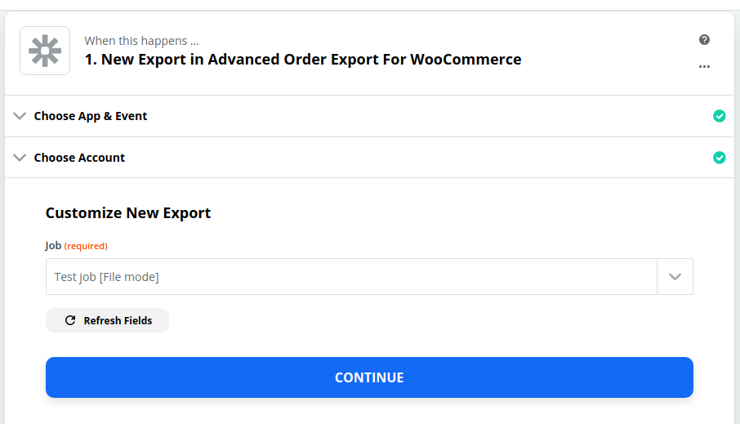
Task: Click the WooCommerce text in the step title
Action: (466, 60)
